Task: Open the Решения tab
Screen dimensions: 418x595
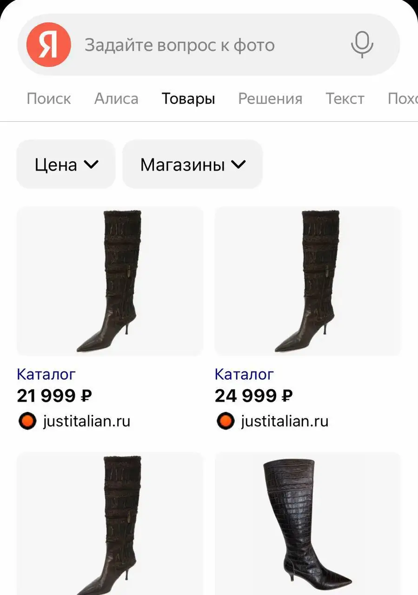Action: pyautogui.click(x=270, y=99)
